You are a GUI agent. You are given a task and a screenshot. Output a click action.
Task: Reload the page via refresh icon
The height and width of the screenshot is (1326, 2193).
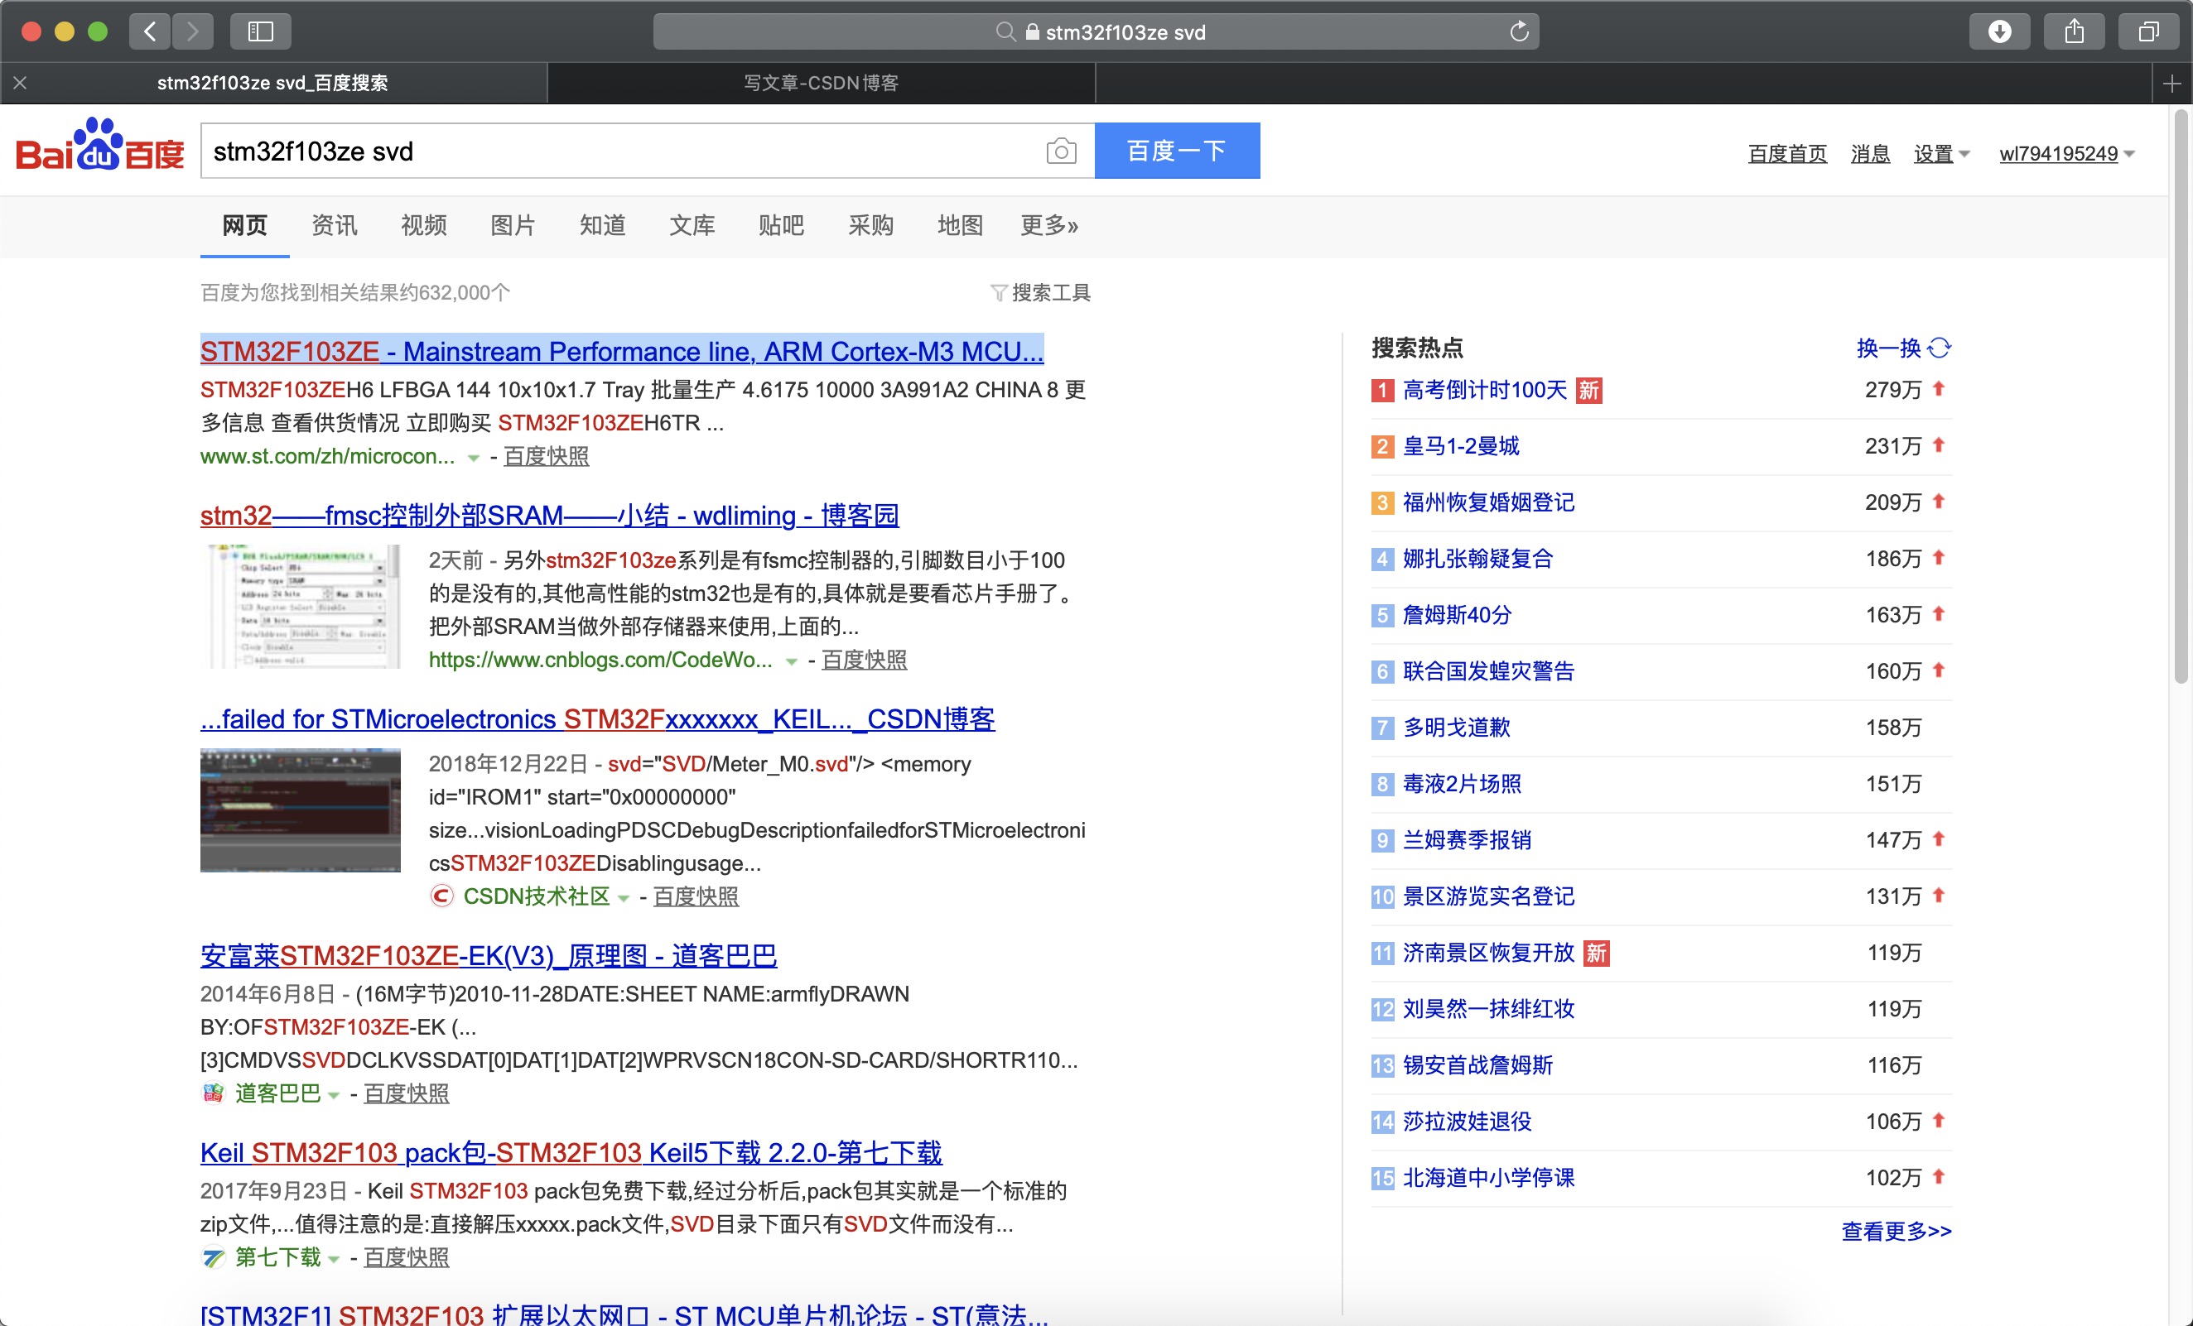pos(1519,32)
